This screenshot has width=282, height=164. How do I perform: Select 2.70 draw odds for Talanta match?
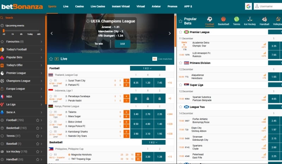148,114
